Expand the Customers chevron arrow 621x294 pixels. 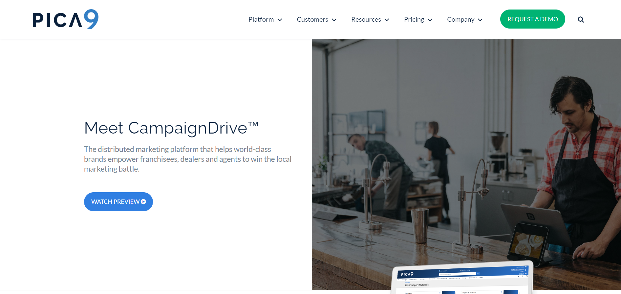[334, 20]
